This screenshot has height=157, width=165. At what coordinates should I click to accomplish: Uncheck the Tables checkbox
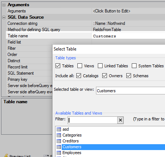click(58, 66)
